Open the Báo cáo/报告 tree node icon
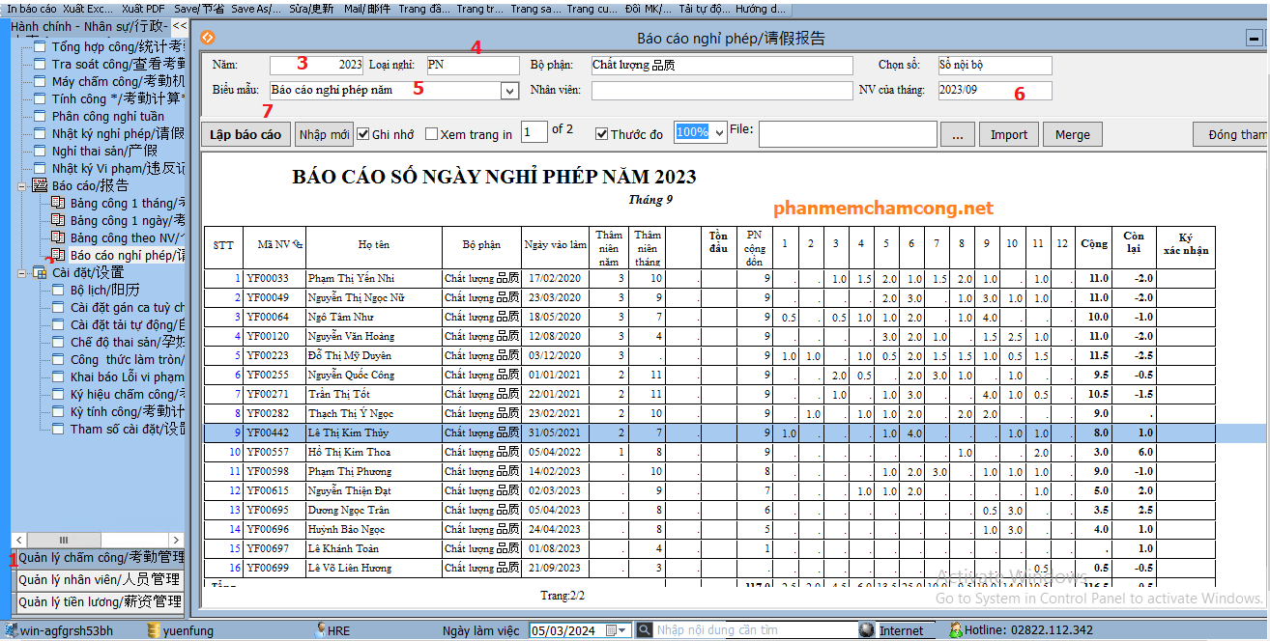This screenshot has height=641, width=1270. coord(40,185)
